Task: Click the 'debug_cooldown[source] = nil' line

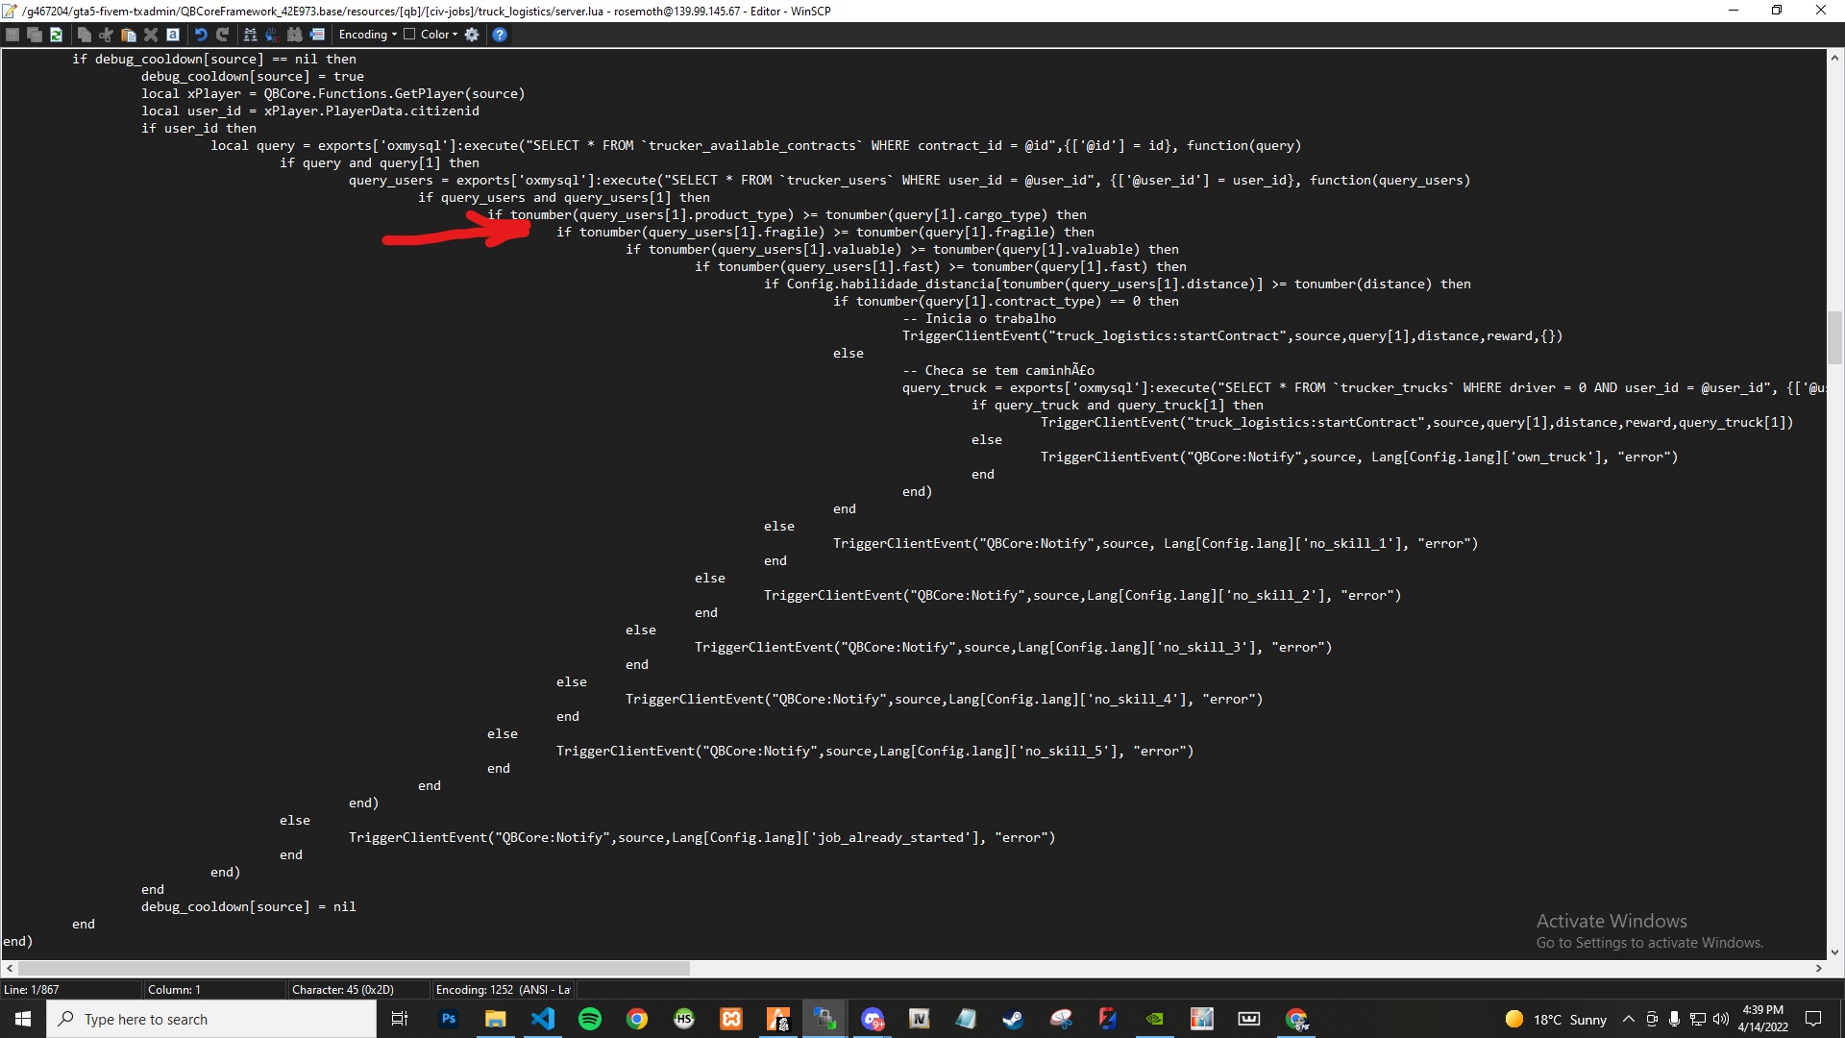Action: (249, 906)
